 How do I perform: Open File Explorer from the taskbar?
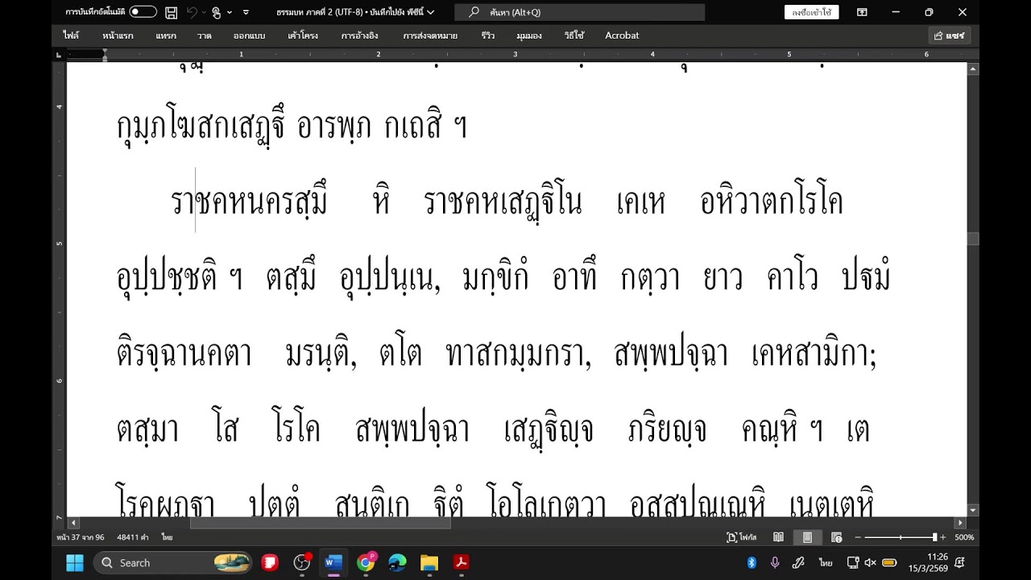point(429,562)
